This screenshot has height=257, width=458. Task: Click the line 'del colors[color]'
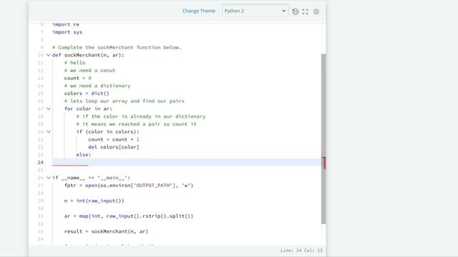(114, 147)
